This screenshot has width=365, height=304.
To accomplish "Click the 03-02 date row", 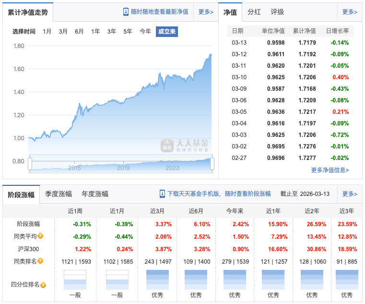I will pos(291,146).
